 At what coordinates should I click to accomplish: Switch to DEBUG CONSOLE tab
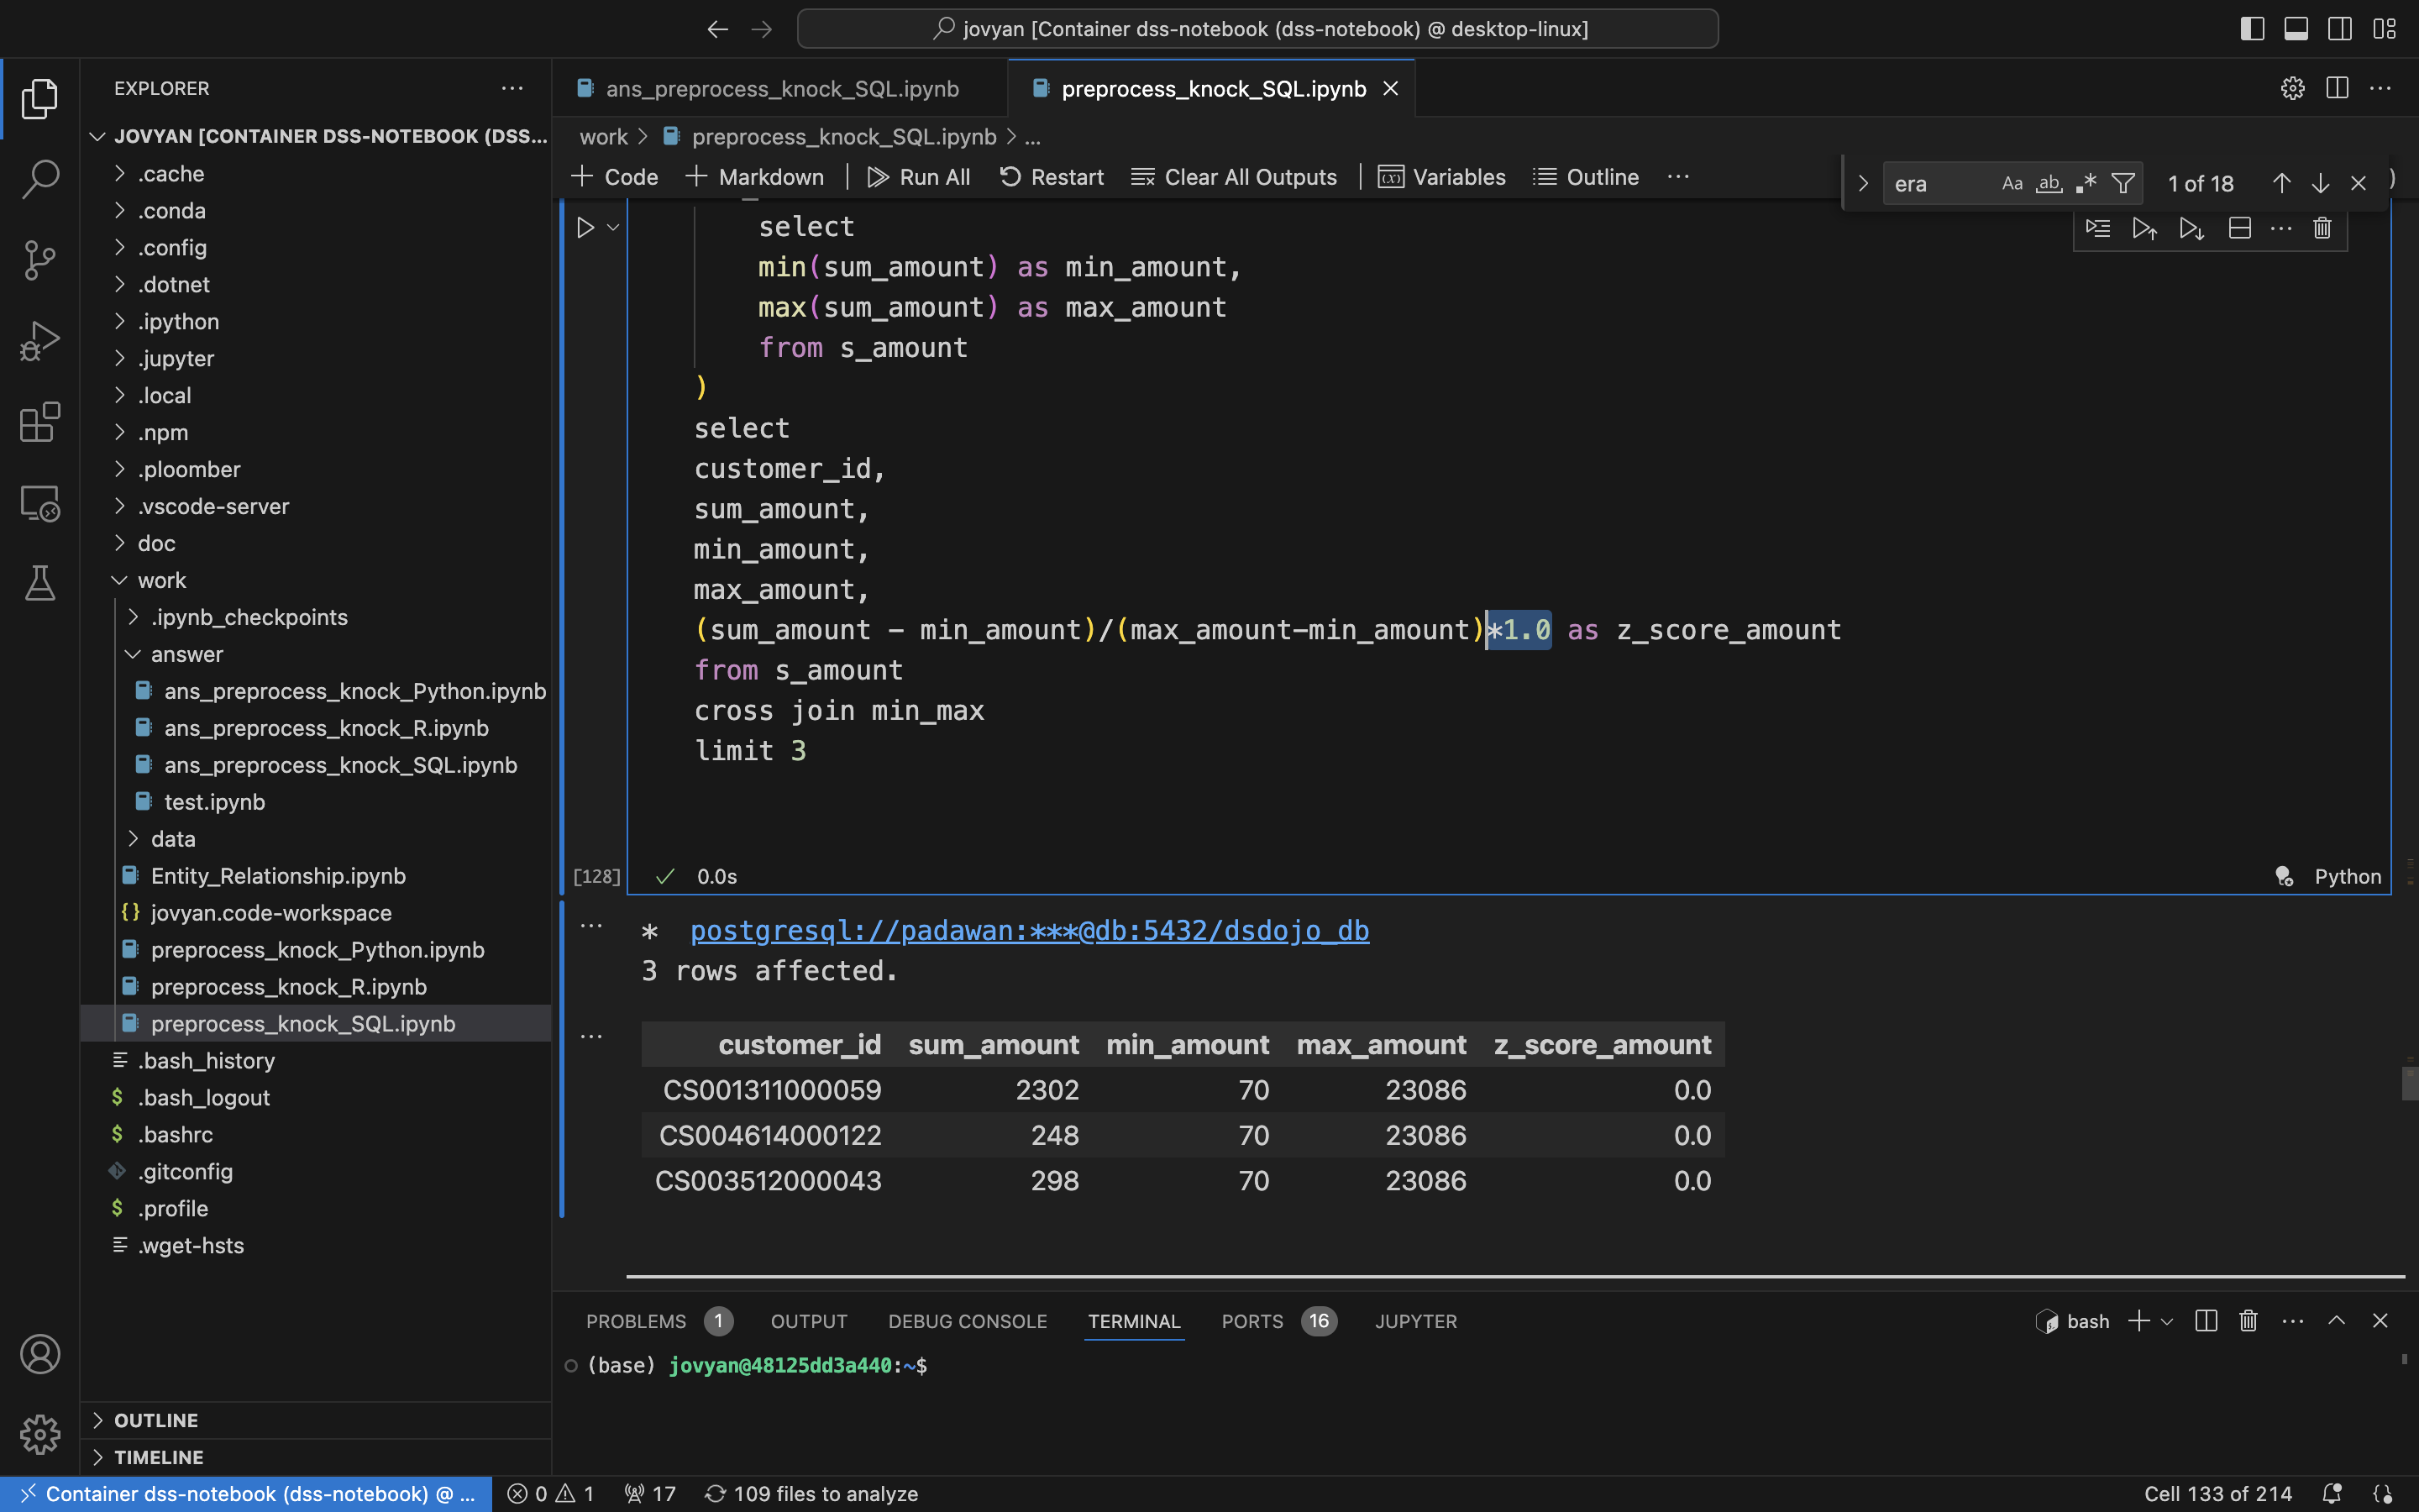[x=968, y=1321]
